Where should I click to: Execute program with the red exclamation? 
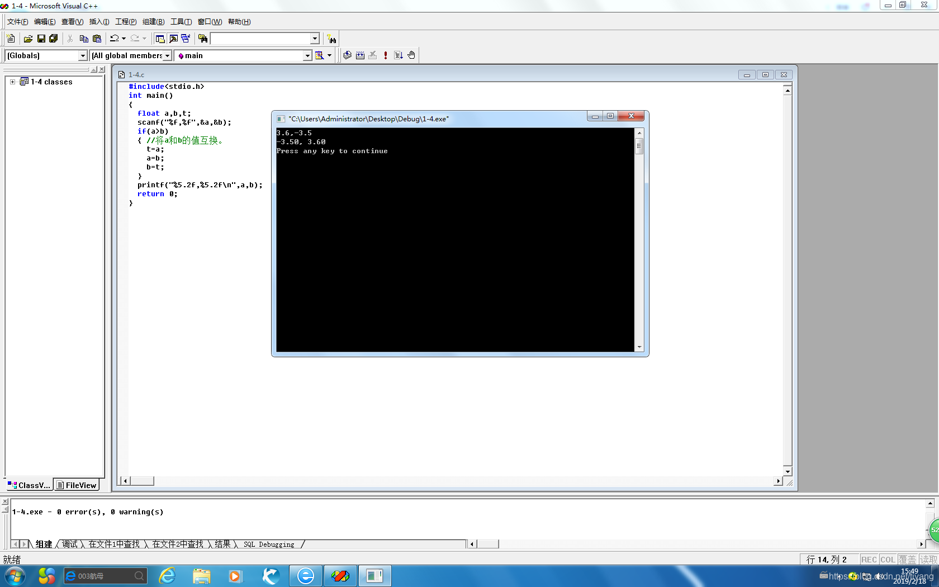[386, 55]
